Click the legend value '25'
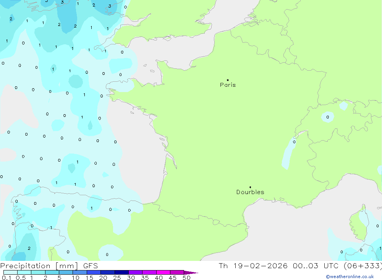Viewport: 382px width, 280px height. click(117, 278)
